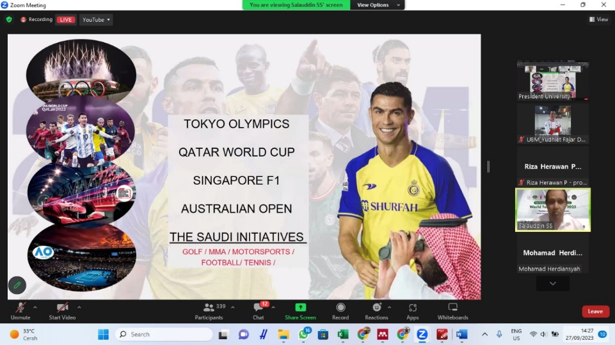The image size is (615, 345).
Task: Expand audio options arrow beside Unmute
Action: point(35,307)
